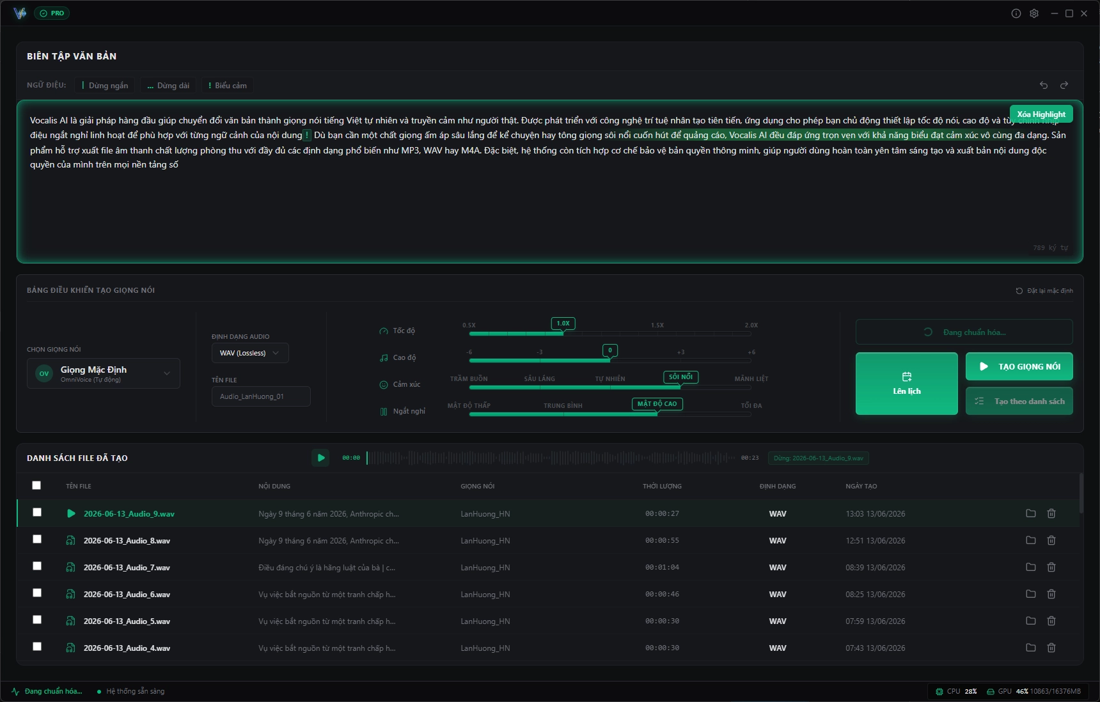1100x702 pixels.
Task: Click the NGÀY TẠO column header
Action: 861,487
